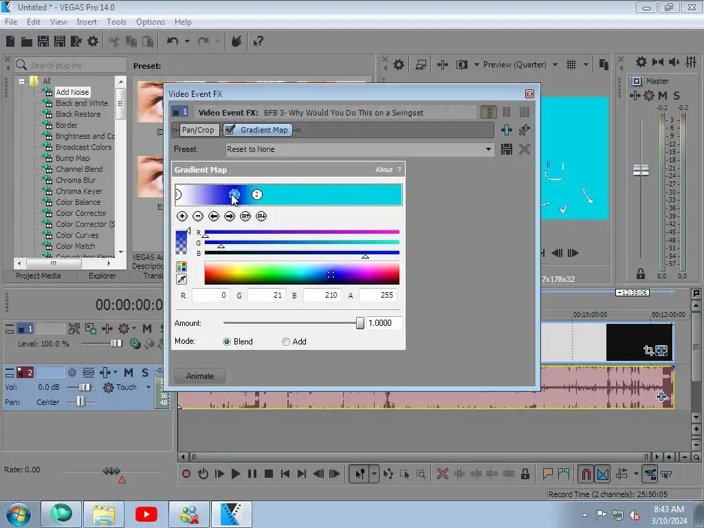Select the next gradient control point
The image size is (704, 528).
[230, 217]
